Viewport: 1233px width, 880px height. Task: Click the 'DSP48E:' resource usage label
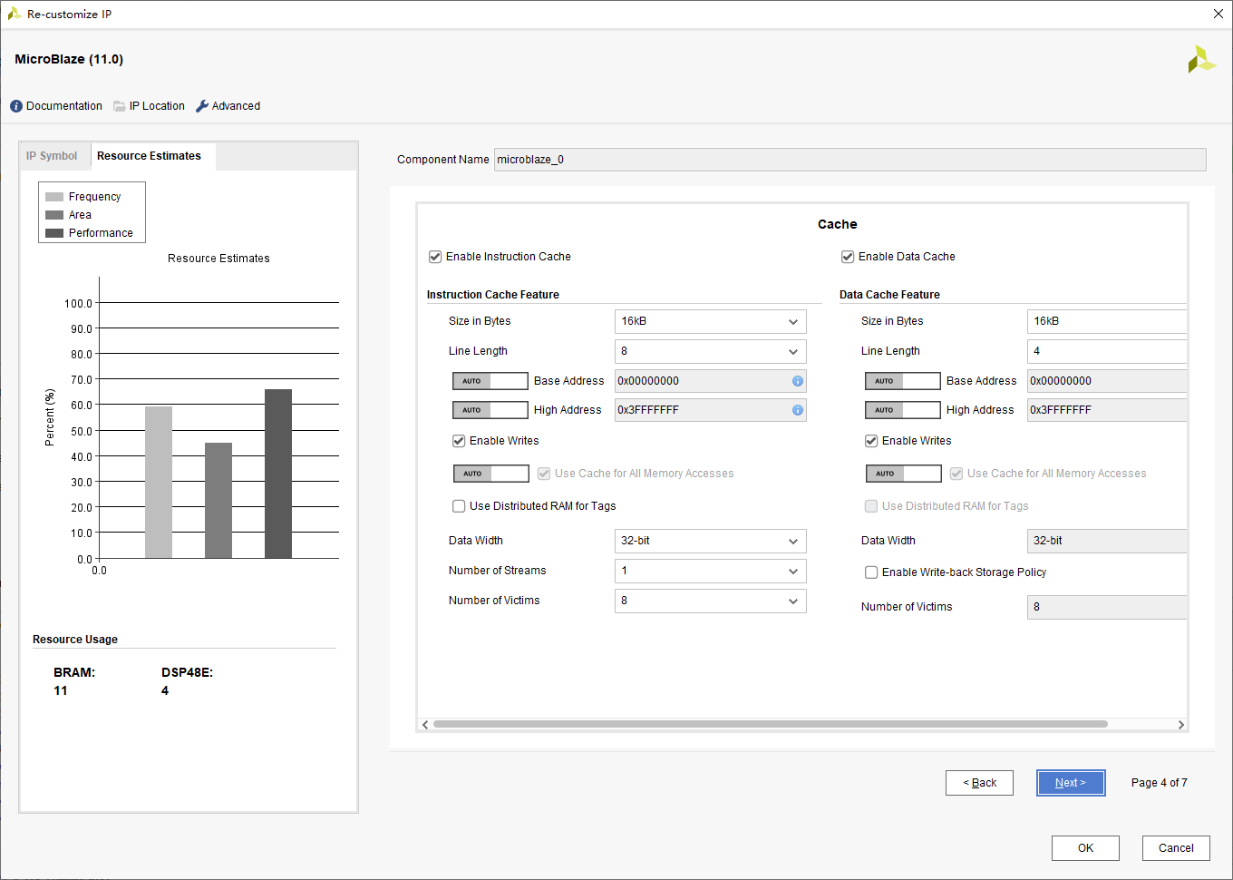click(x=187, y=672)
